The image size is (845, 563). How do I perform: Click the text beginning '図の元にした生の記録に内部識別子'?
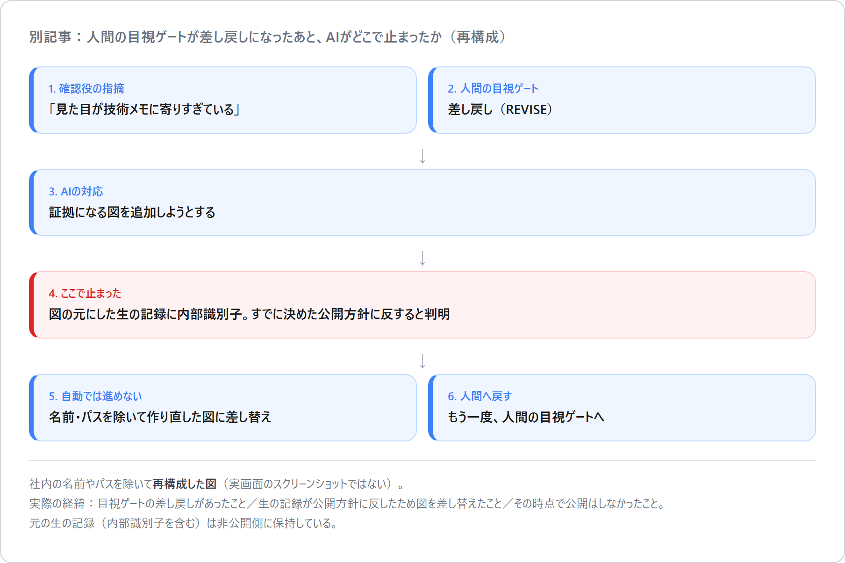tap(249, 314)
